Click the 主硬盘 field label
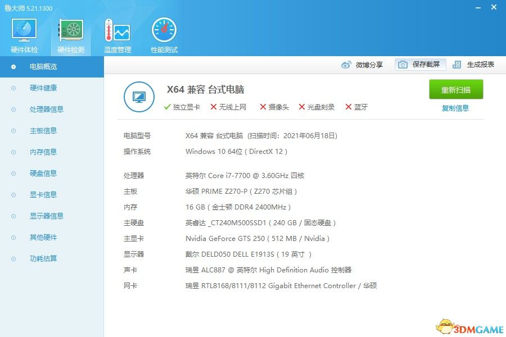The width and height of the screenshot is (506, 337). [134, 223]
